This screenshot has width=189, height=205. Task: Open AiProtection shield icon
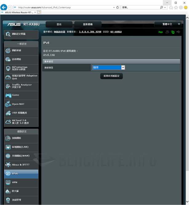point(8,68)
